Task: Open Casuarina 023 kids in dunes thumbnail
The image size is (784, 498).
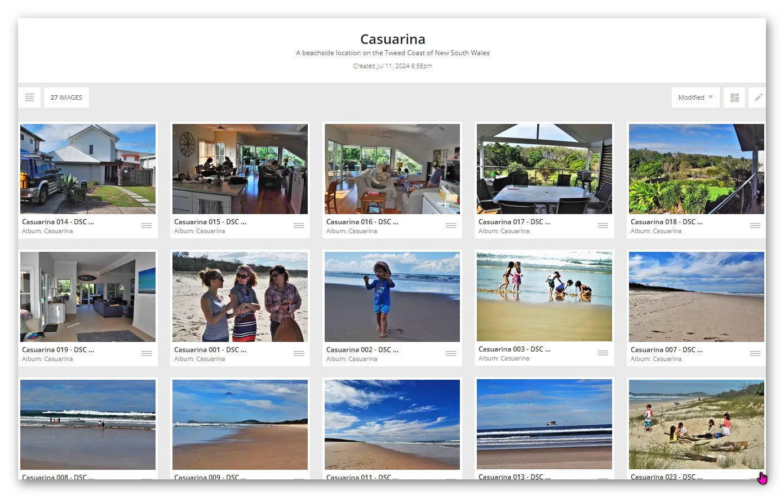Action: 697,424
